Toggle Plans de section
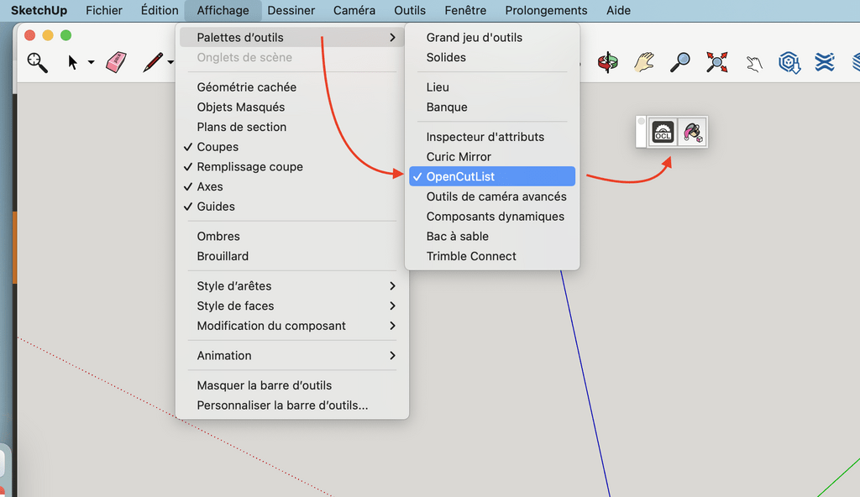 click(291, 127)
